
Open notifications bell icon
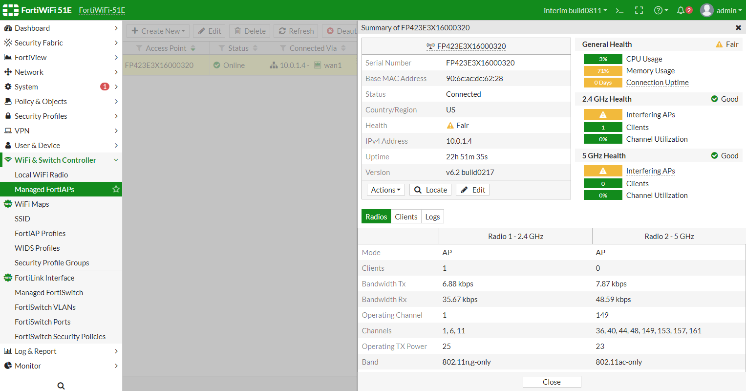(x=681, y=10)
